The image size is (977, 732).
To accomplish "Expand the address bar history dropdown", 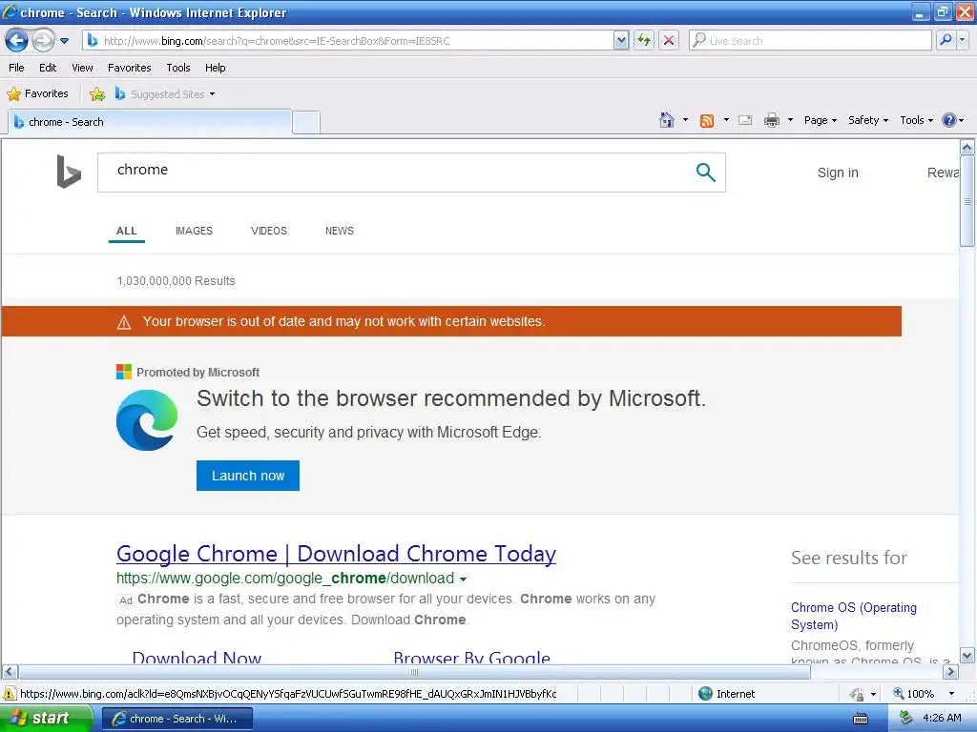I will 621,40.
